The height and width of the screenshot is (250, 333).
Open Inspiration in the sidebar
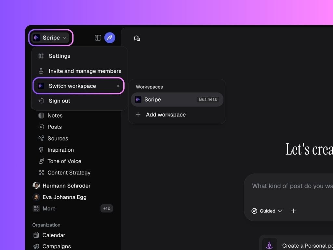coord(60,150)
